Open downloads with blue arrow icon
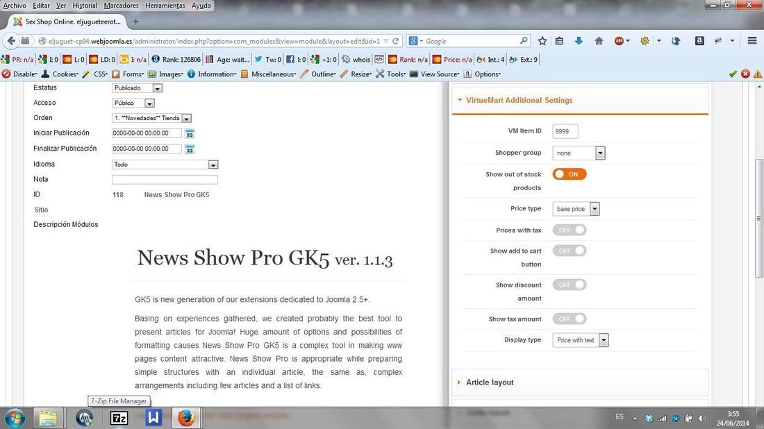Viewport: 764px width, 429px height. pos(579,41)
